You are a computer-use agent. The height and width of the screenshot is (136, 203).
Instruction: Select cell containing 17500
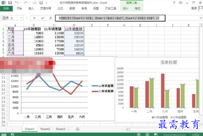click(x=54, y=41)
